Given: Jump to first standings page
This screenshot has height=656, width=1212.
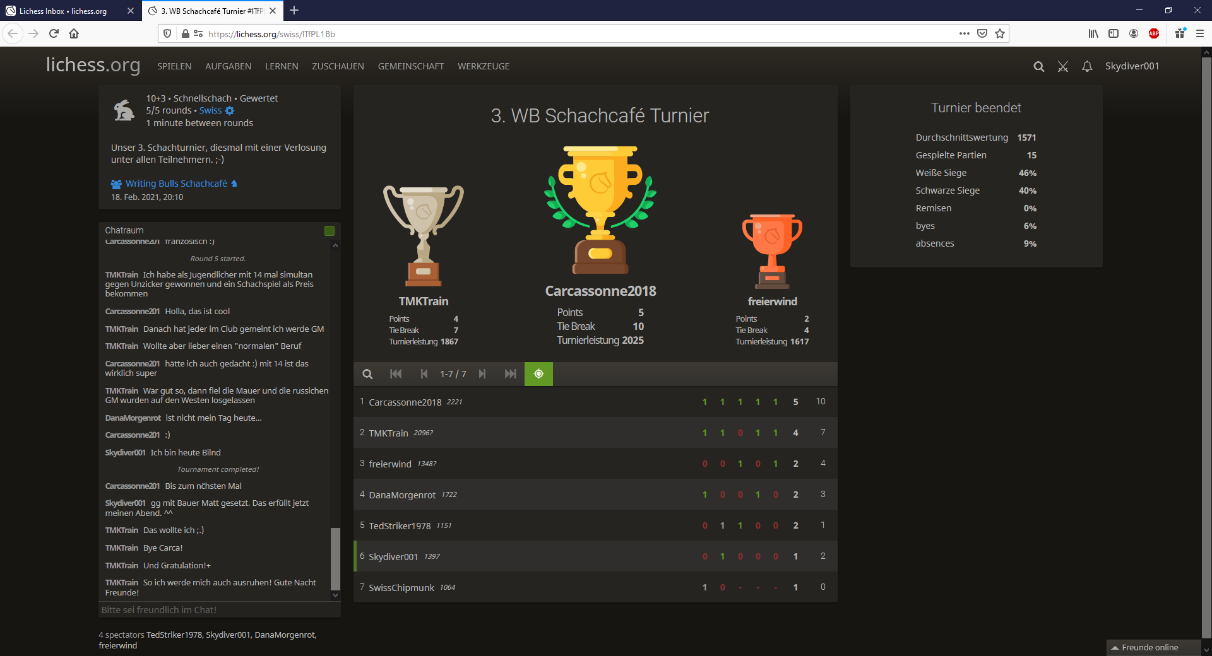Looking at the screenshot, I should click(x=396, y=374).
